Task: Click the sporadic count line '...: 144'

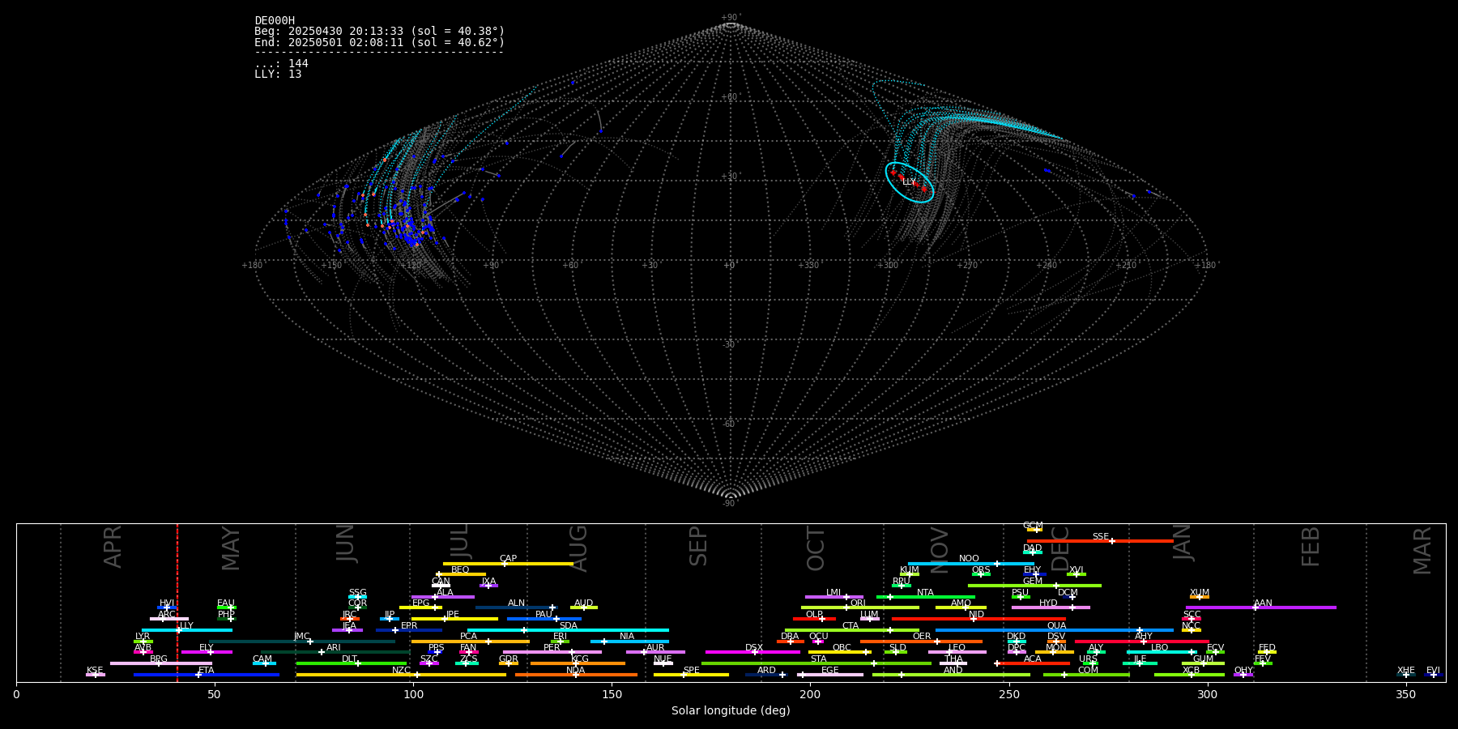Action: [x=281, y=63]
